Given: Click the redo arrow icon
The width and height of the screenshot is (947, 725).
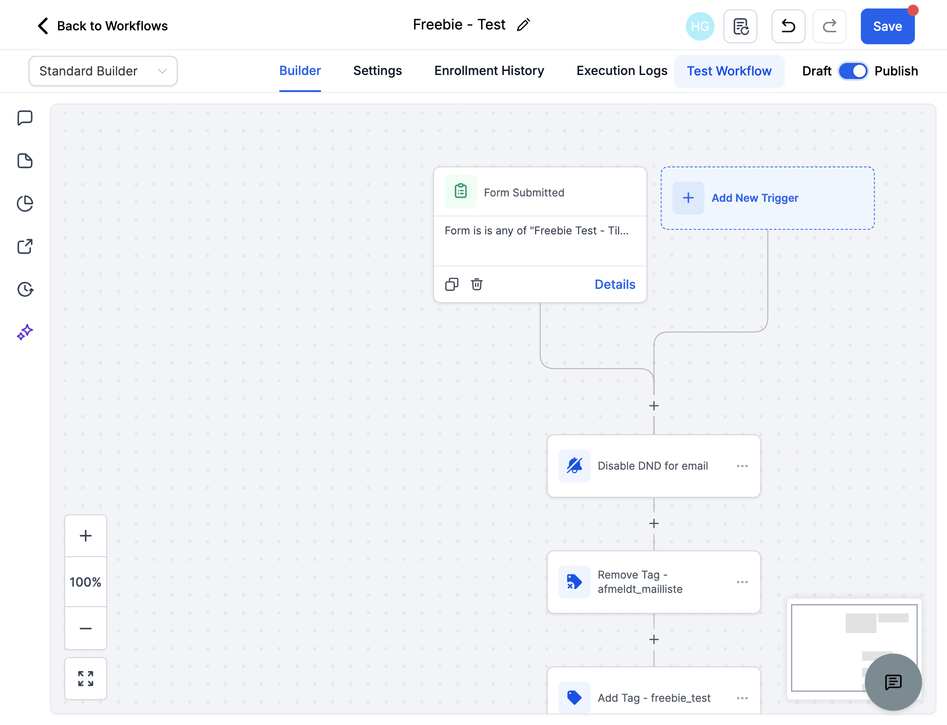Looking at the screenshot, I should click(x=829, y=26).
